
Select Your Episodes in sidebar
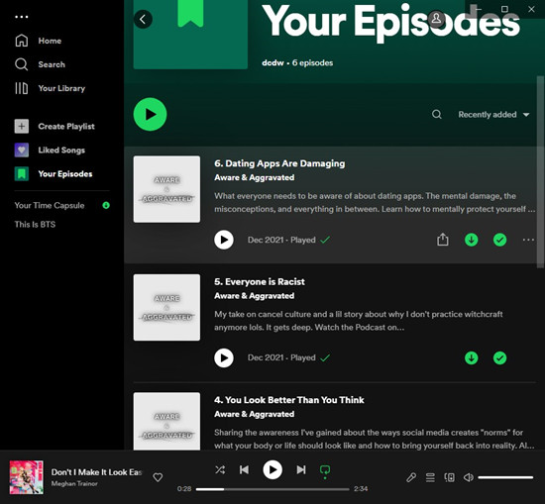click(x=54, y=173)
